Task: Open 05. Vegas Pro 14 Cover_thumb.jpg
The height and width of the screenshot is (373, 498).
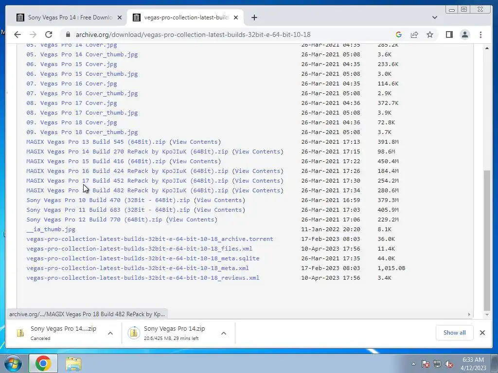Action: click(x=82, y=54)
